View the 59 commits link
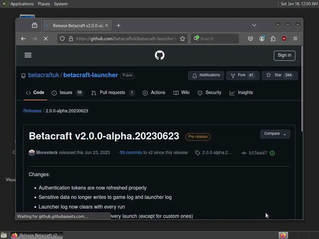This screenshot has height=239, width=319. click(x=131, y=152)
